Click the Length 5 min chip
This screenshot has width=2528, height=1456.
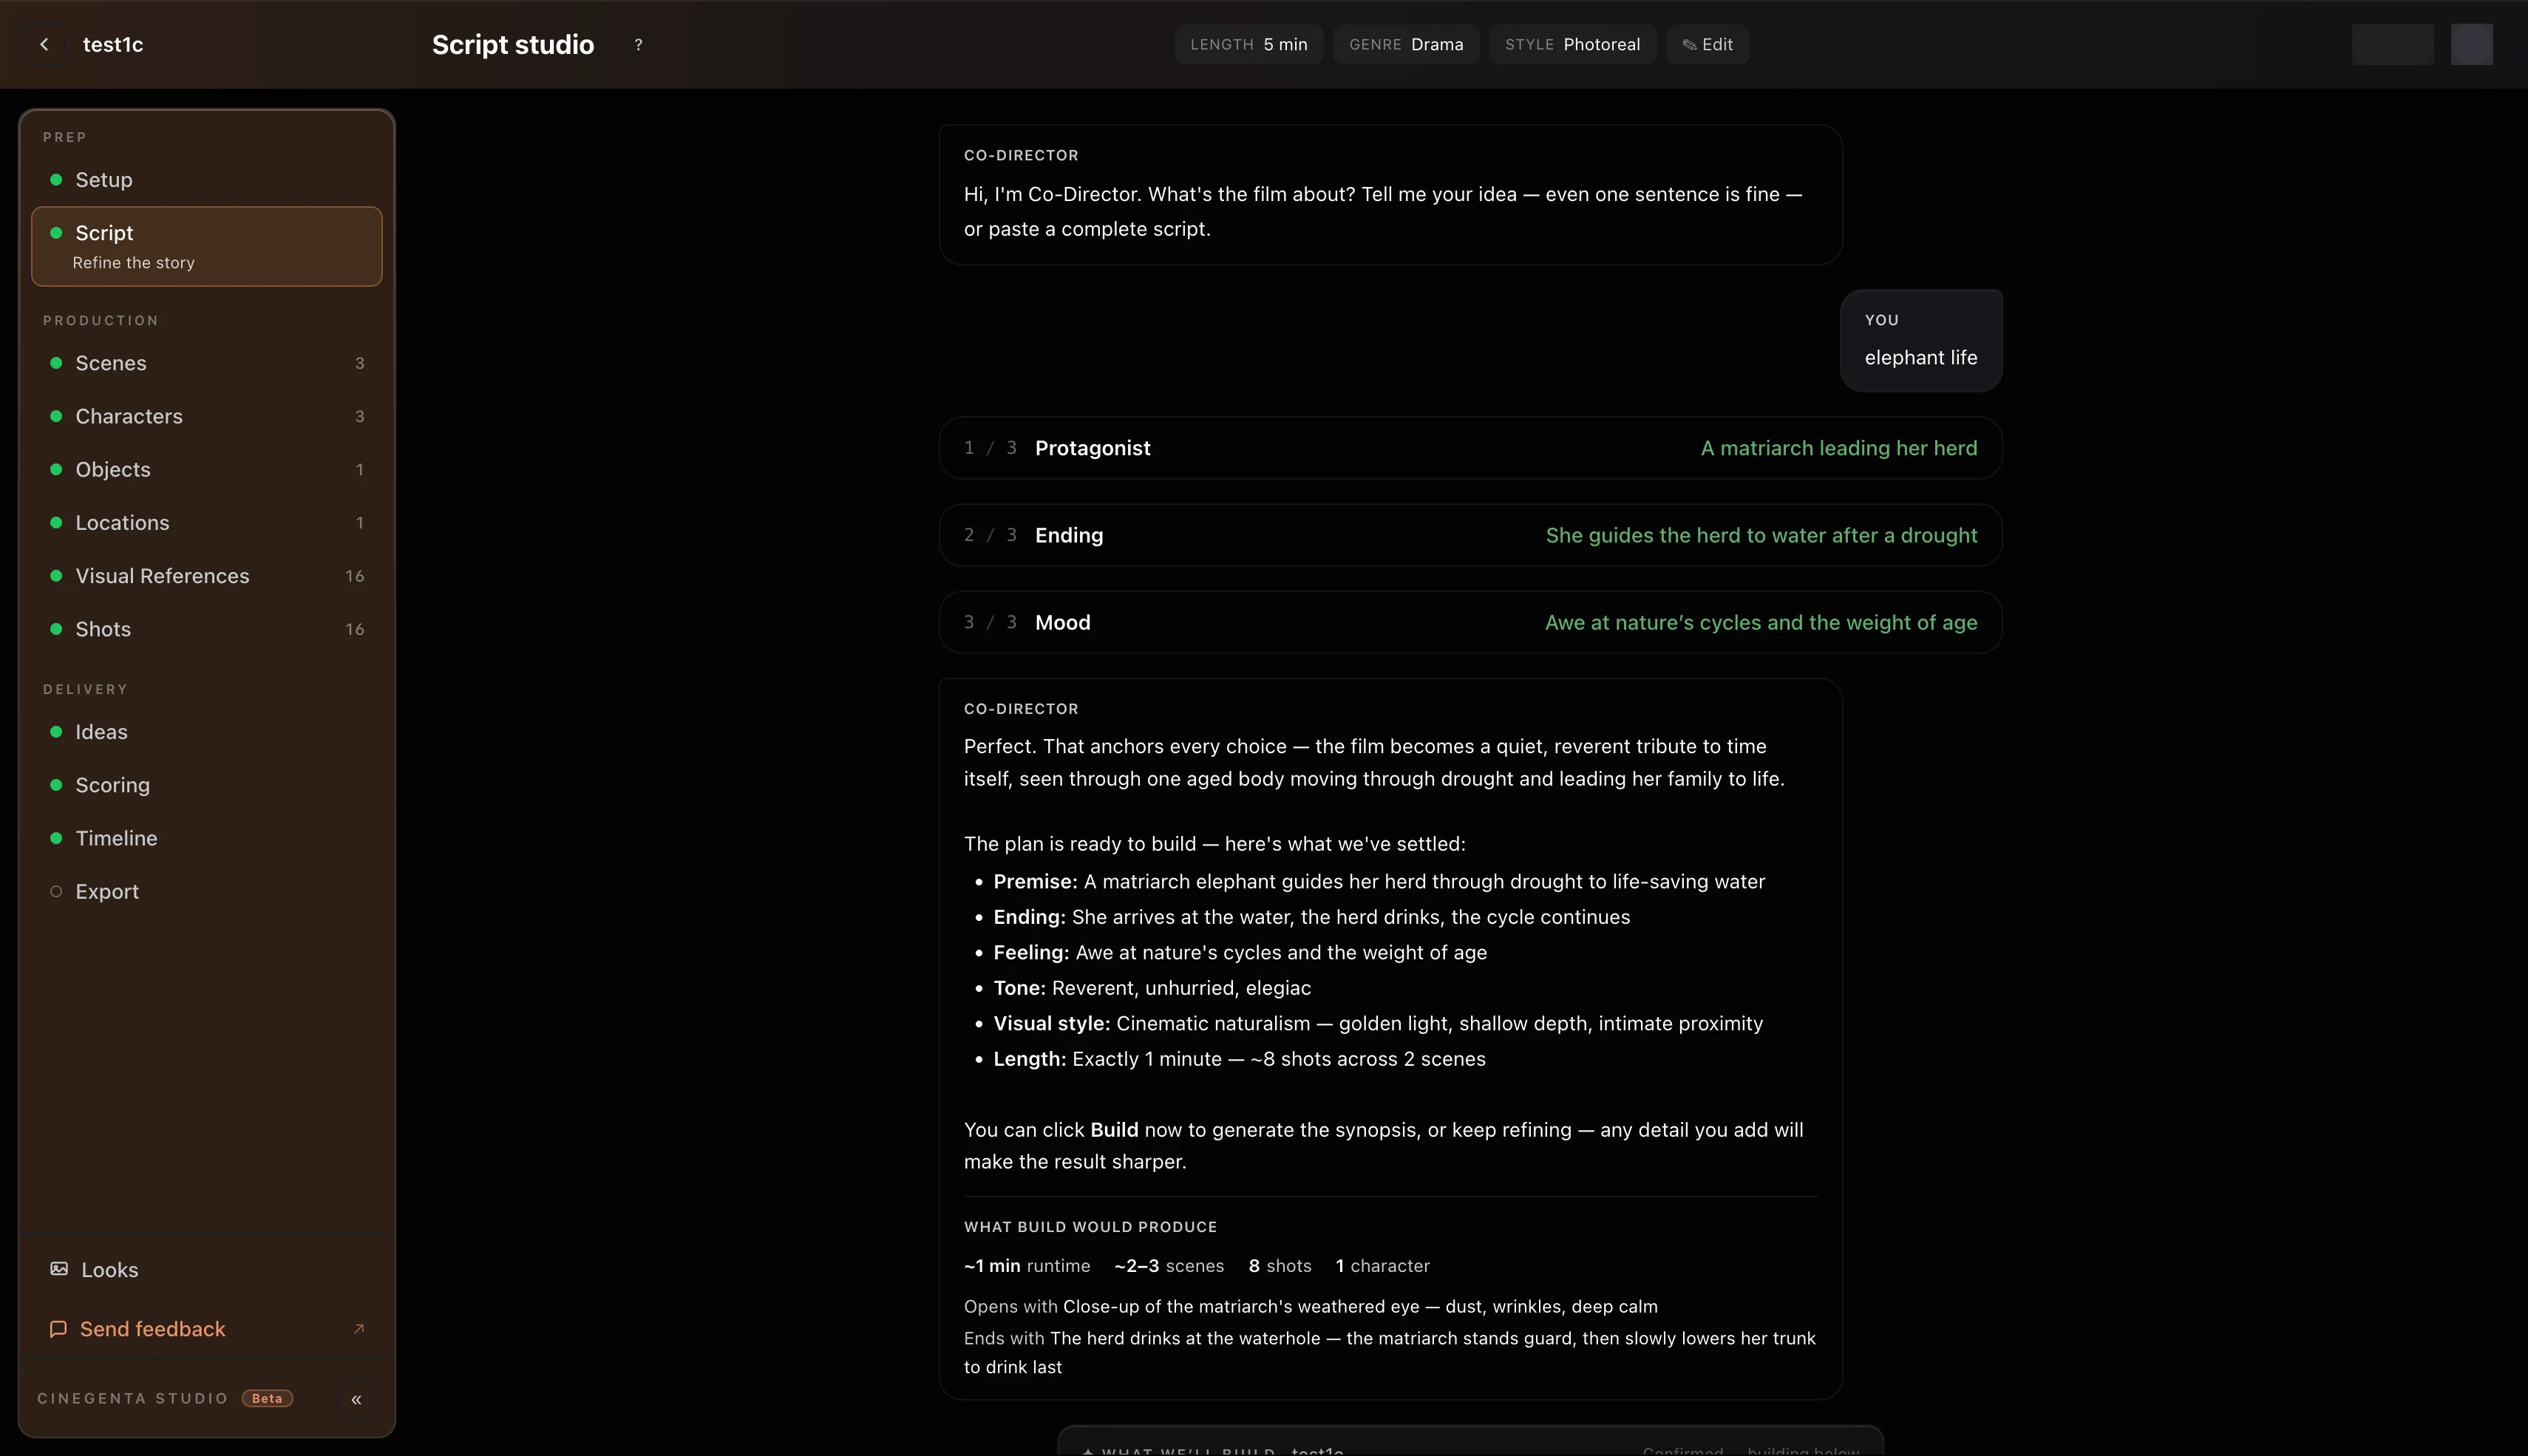1248,44
